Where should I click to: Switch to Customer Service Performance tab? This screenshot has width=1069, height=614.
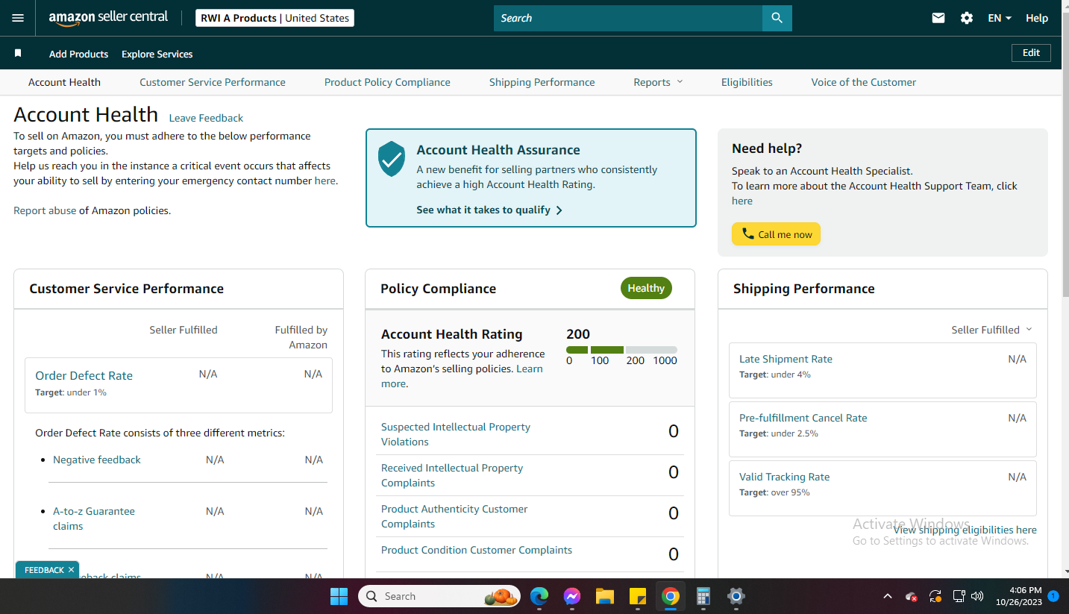[x=213, y=82]
